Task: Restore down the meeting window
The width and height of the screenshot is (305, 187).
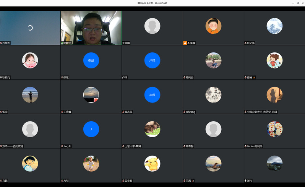Action: [x=298, y=3]
